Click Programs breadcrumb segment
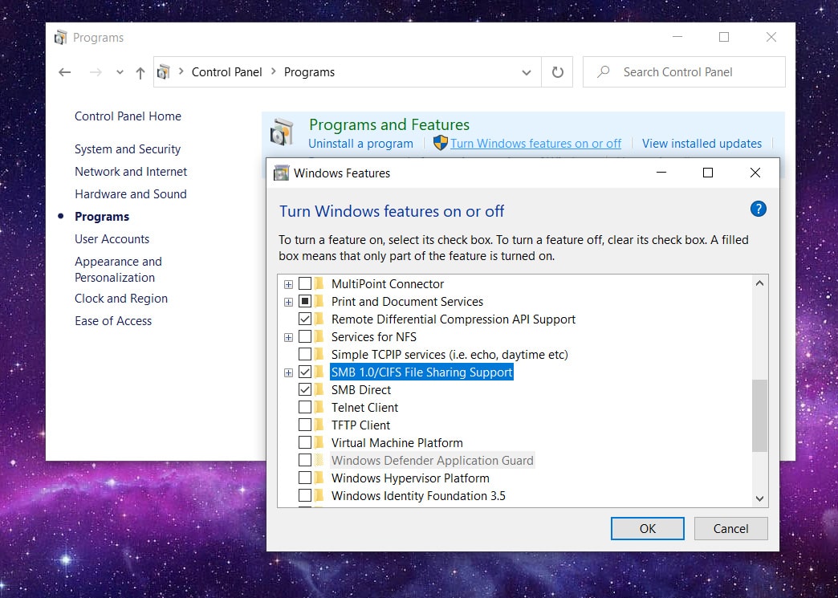The height and width of the screenshot is (598, 838). pyautogui.click(x=309, y=72)
